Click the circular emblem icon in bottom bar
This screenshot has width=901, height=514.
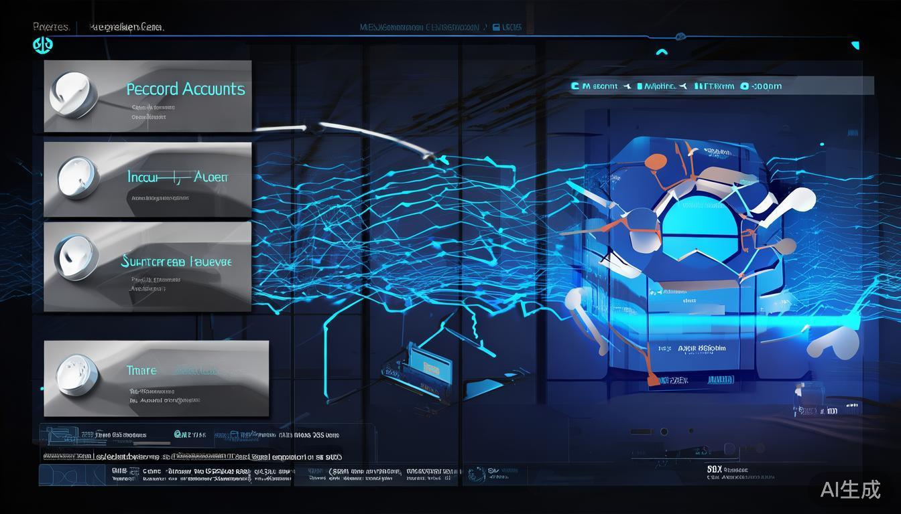pos(477,475)
